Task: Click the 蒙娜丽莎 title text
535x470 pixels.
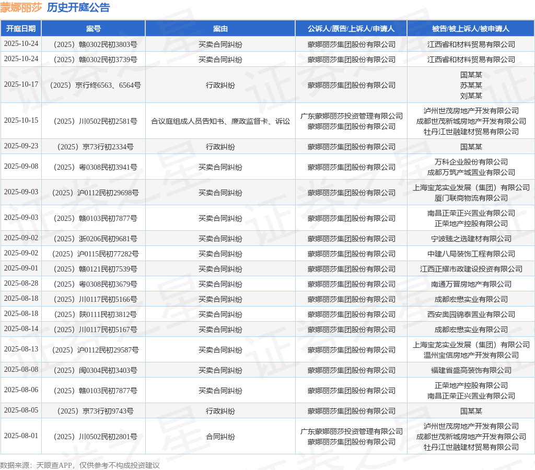Action: tap(21, 7)
